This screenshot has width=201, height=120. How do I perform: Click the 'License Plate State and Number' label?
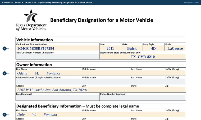coord(120,53)
